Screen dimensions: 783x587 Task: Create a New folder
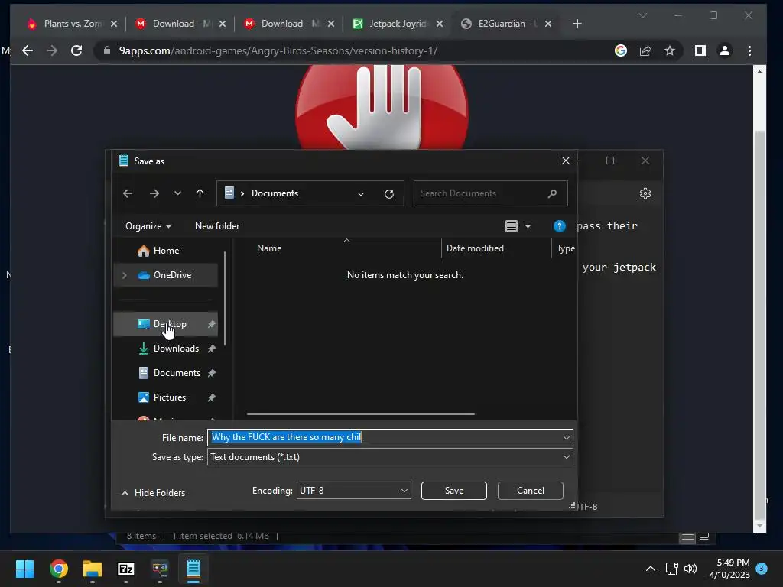(x=217, y=226)
